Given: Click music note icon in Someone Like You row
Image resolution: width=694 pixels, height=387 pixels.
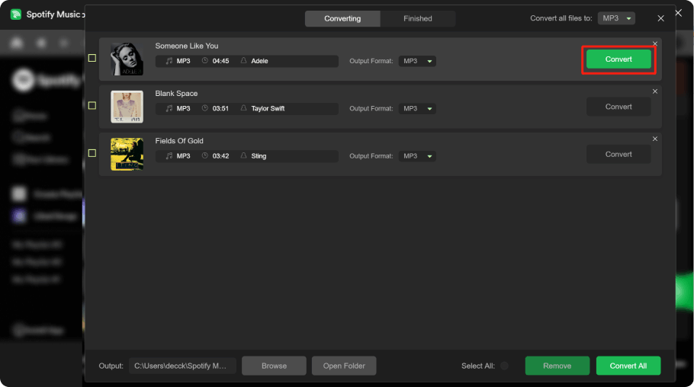Looking at the screenshot, I should [x=169, y=61].
